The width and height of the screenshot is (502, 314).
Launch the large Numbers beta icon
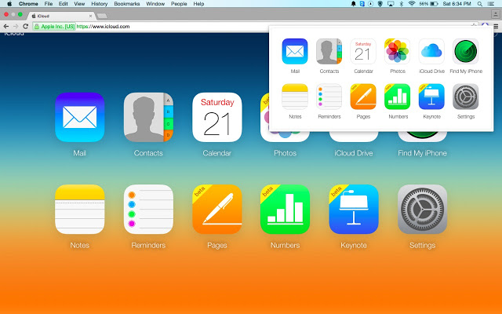(285, 210)
